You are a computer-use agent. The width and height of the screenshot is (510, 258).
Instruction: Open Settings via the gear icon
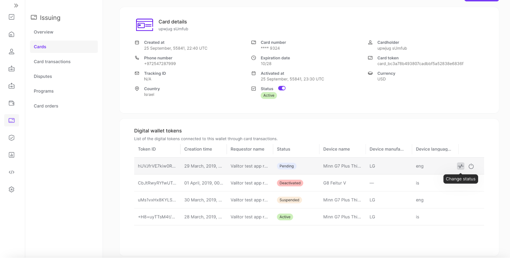(x=11, y=189)
